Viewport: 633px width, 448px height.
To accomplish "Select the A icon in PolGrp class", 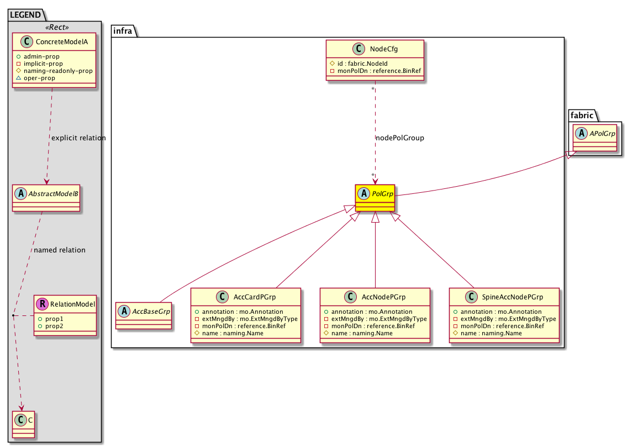I will pos(363,193).
